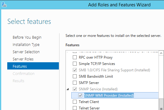Click the features list scrollbar thumb
164x110 pixels.
[161, 104]
